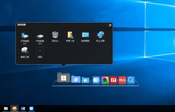Open the red IT app in dock
Viewport: 175px width, 112px height.
[113, 80]
